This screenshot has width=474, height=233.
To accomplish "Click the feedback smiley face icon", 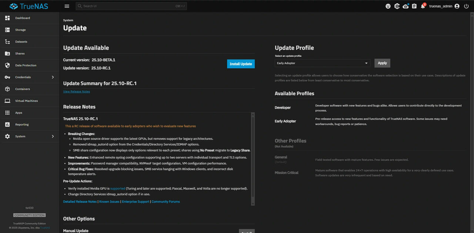I will (388, 6).
